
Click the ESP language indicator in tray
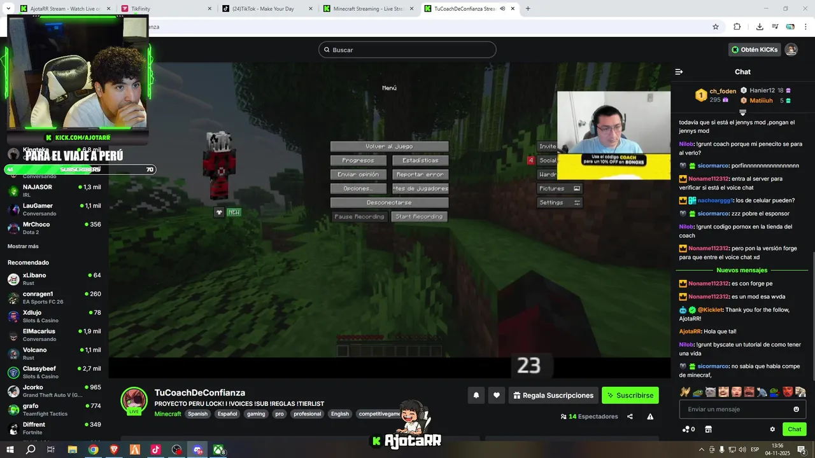[x=755, y=450]
